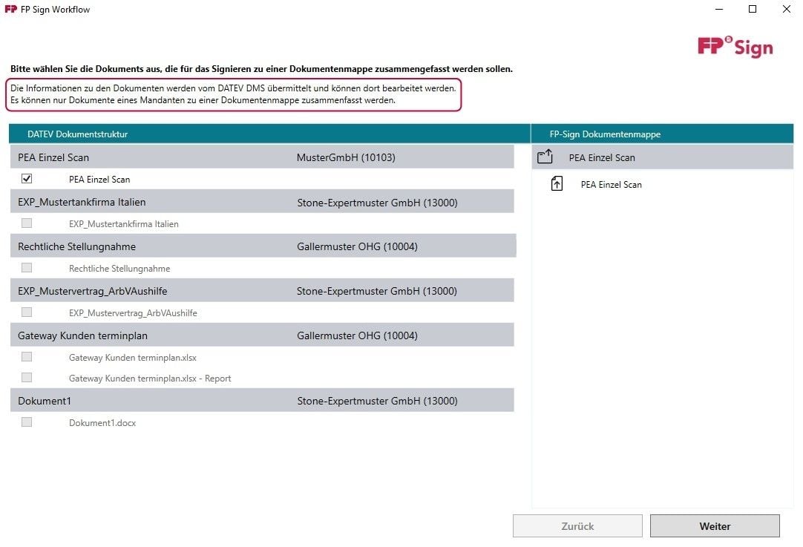Select the Dokument1 group header

coord(262,401)
